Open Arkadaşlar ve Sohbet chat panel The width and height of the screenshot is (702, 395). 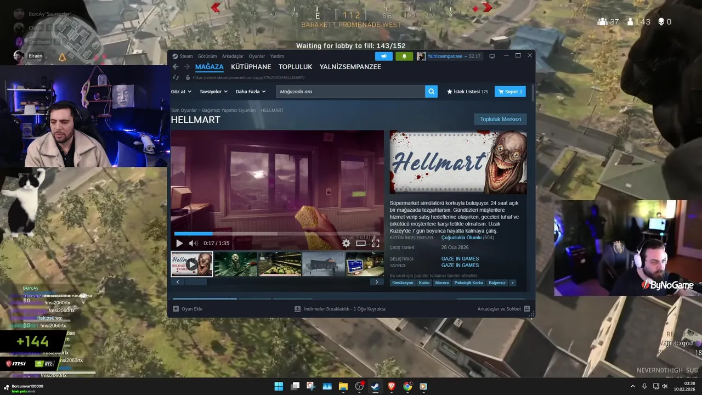503,309
